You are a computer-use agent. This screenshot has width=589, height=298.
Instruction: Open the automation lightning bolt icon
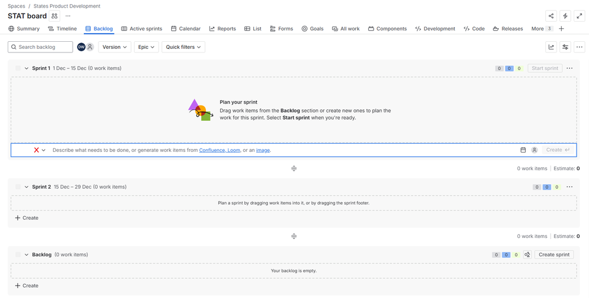pos(565,16)
